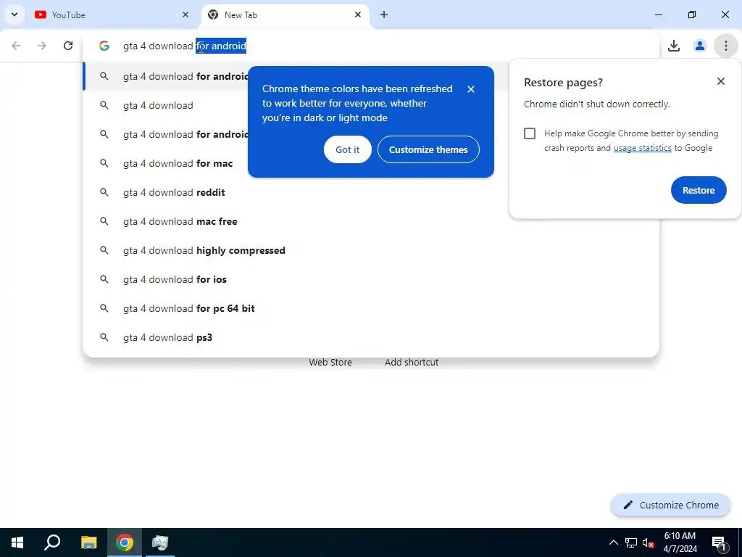The image size is (742, 557).
Task: Open the notification center icon
Action: [720, 542]
